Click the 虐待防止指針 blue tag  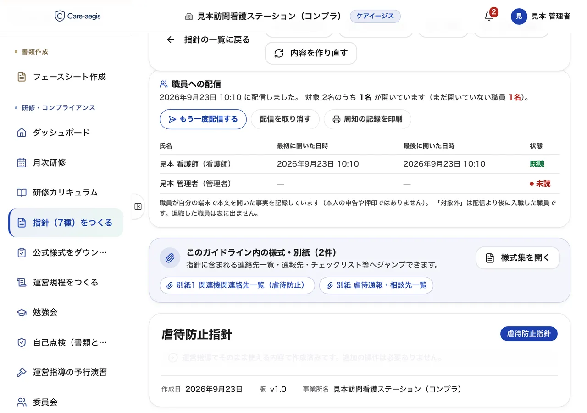click(529, 334)
